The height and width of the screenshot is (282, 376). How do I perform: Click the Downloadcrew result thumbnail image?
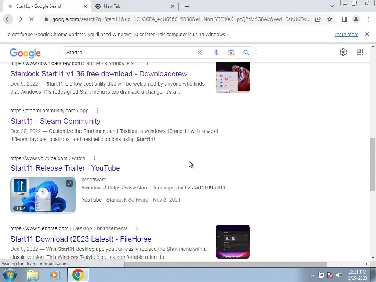click(232, 77)
